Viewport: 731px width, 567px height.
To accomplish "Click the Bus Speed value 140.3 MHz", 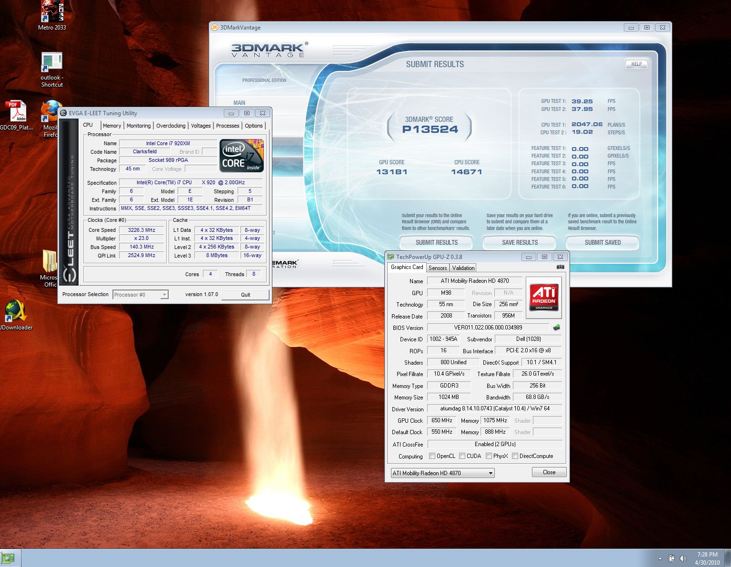I will click(141, 247).
